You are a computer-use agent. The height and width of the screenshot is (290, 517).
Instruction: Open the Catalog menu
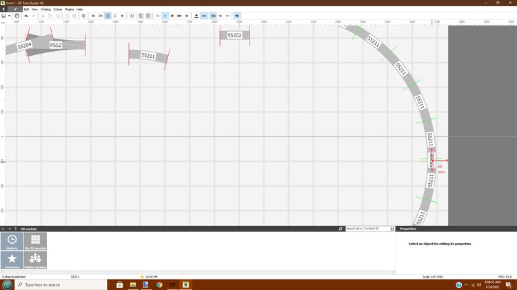click(45, 10)
